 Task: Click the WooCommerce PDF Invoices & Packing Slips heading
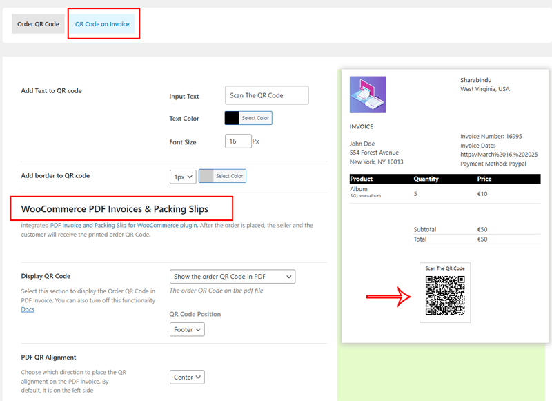click(x=115, y=208)
